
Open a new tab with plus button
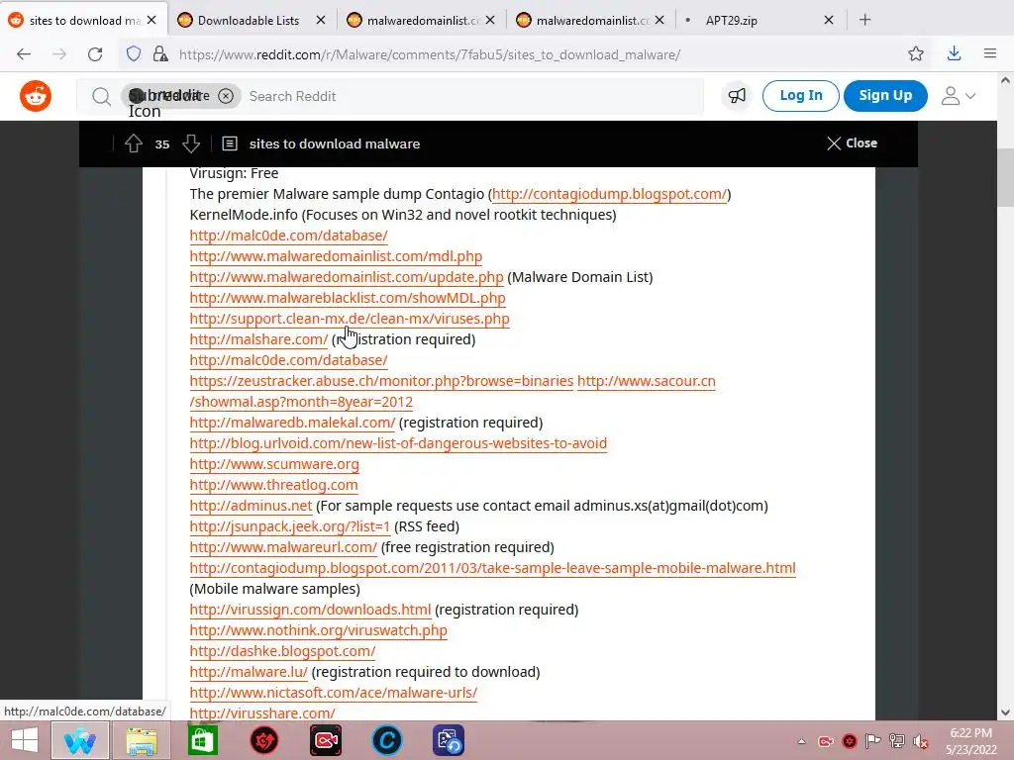click(x=865, y=20)
